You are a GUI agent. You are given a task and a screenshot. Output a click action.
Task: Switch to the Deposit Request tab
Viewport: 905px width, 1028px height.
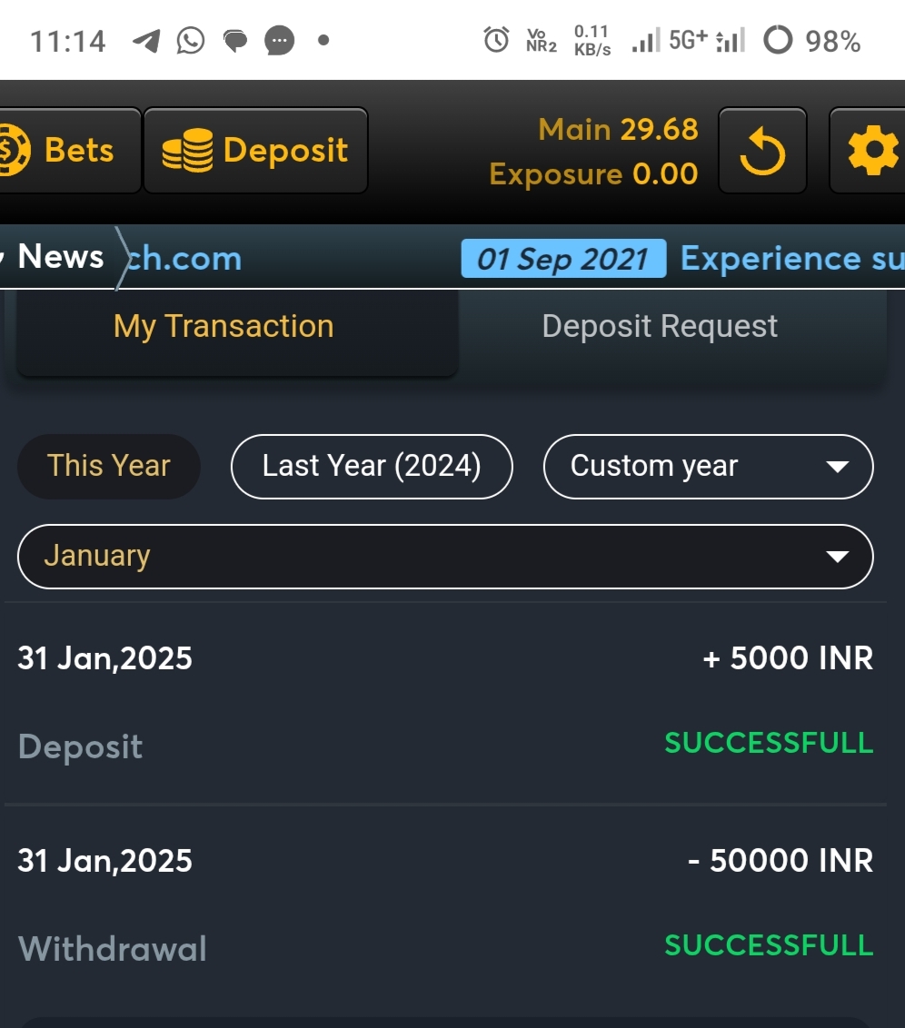click(660, 327)
